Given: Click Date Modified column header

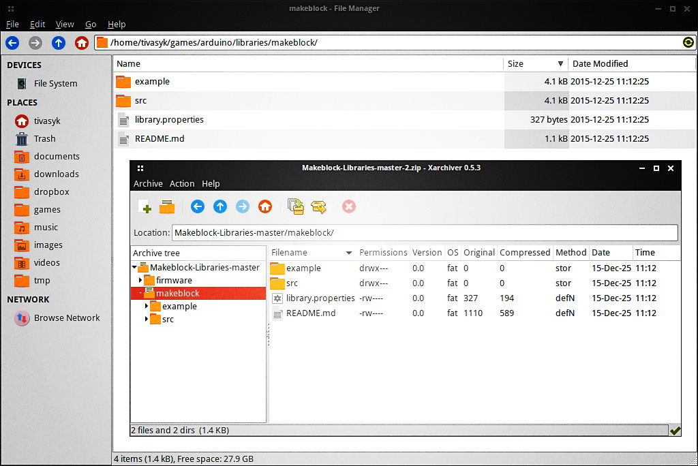Looking at the screenshot, I should (632, 63).
